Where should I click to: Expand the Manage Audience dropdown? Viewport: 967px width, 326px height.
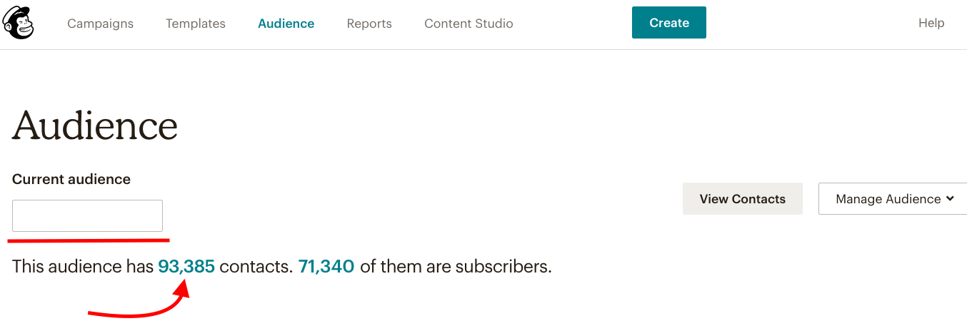[894, 199]
